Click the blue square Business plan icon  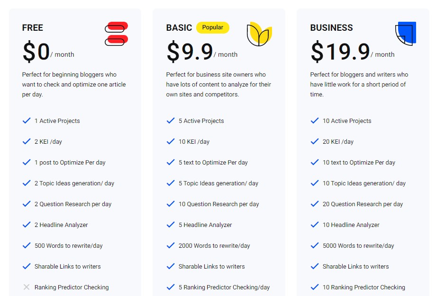(406, 34)
